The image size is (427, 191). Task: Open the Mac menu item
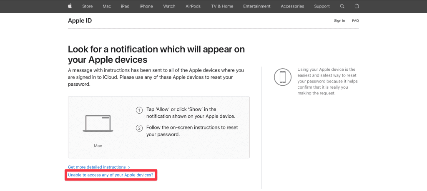107,6
